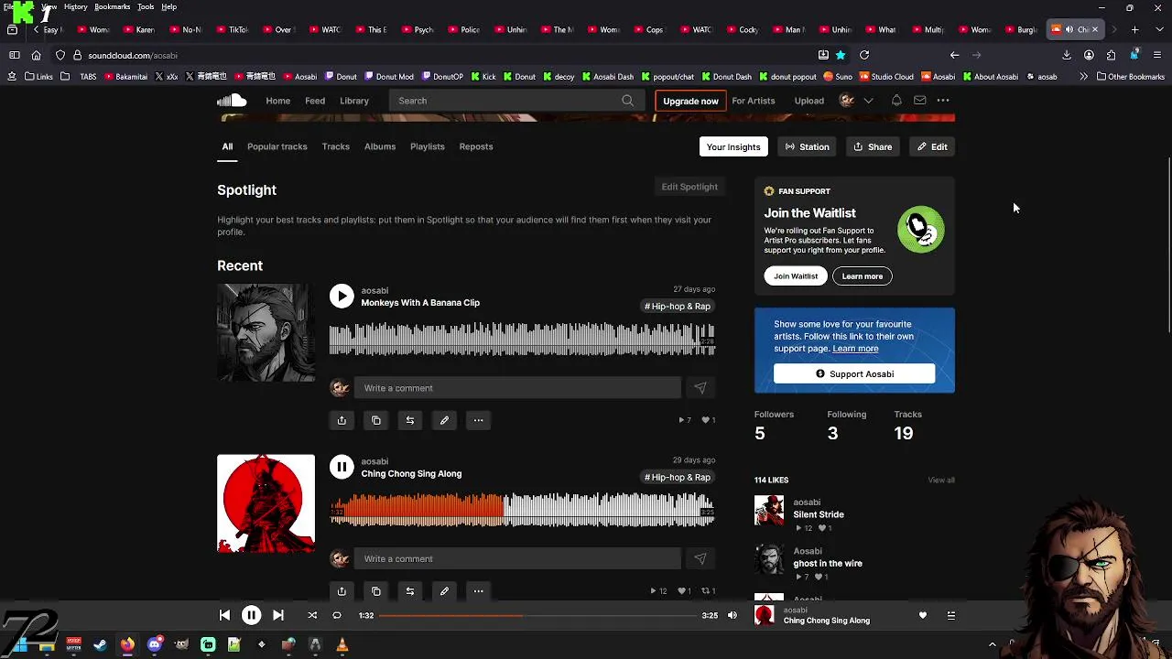Repost Monkeys With A Banana Clip
Screen dimensions: 1172x659
[410, 420]
